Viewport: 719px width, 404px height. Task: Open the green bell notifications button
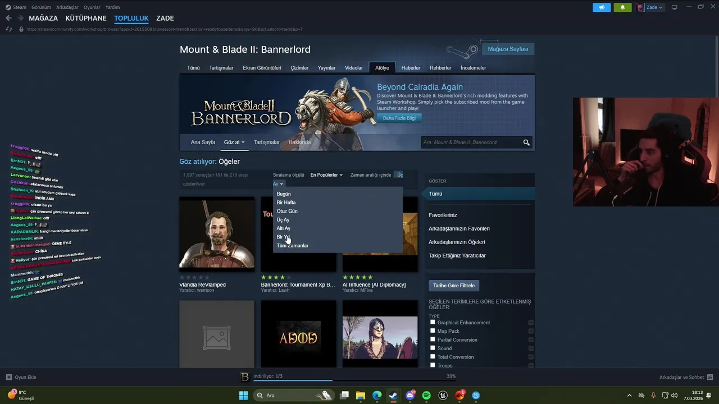622,7
